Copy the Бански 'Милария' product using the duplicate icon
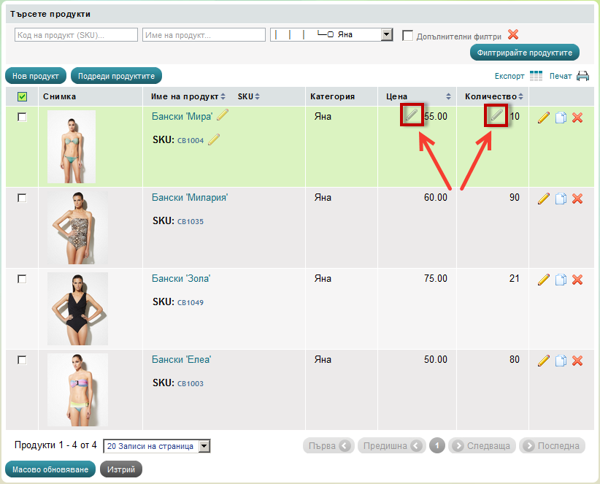 (561, 199)
